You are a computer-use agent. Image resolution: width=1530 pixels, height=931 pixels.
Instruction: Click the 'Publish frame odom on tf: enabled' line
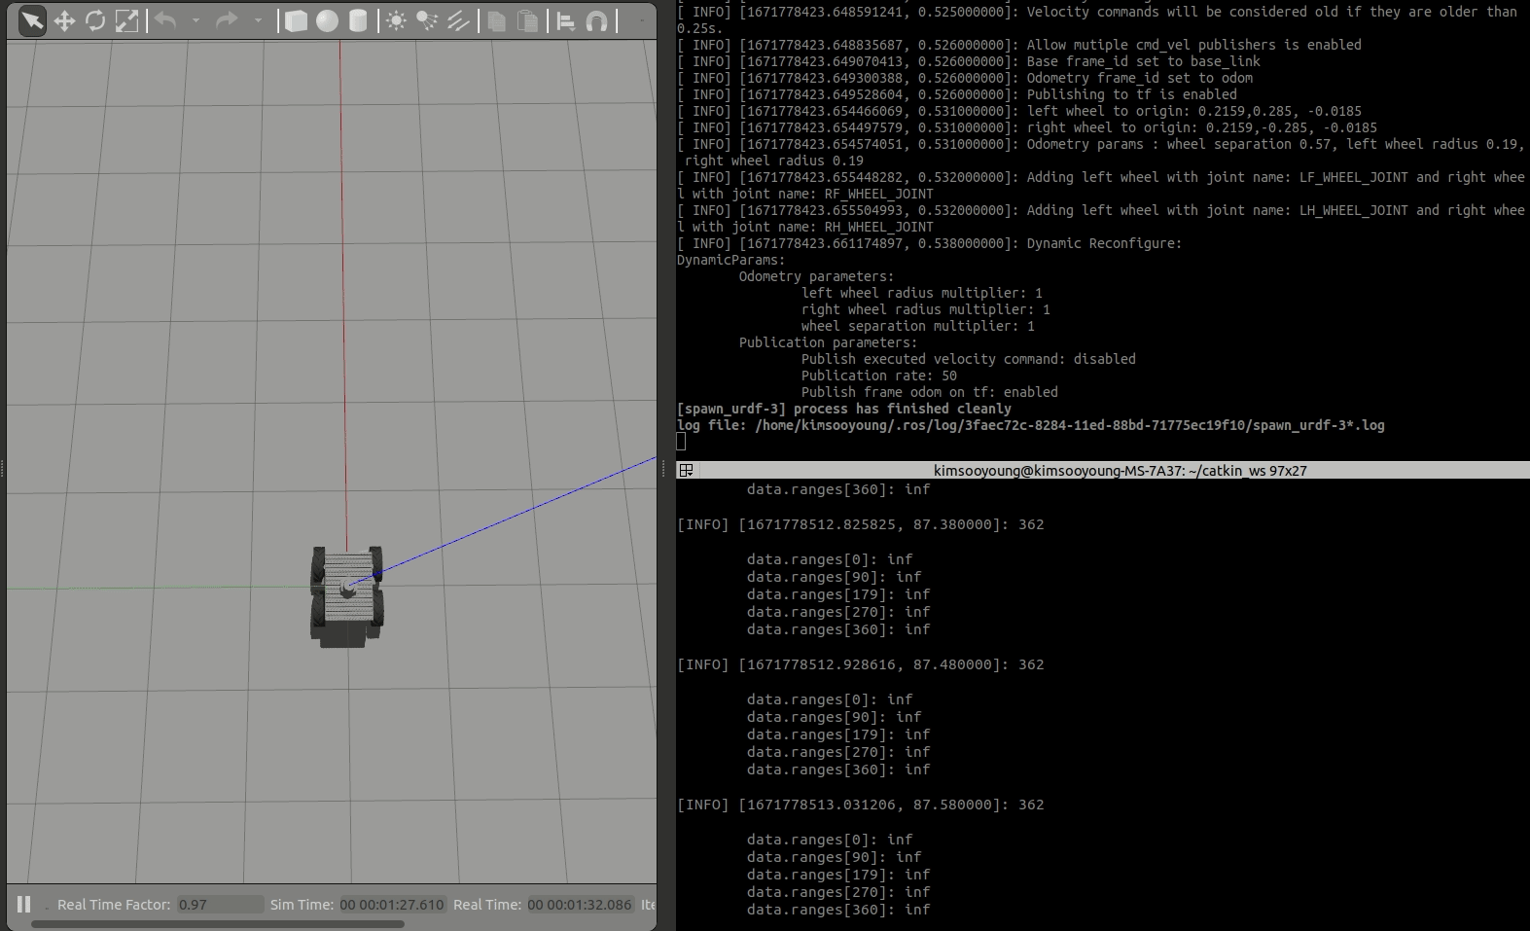tap(930, 392)
